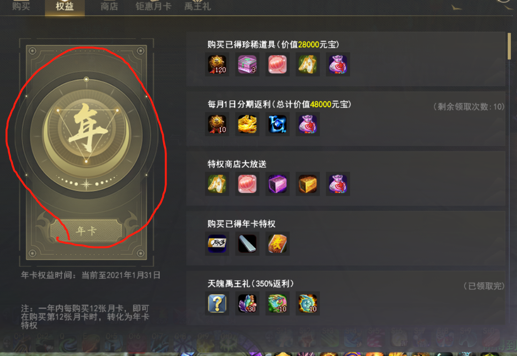
Task: Click the purple cube box in 特权商店大放送
Action: (277, 184)
